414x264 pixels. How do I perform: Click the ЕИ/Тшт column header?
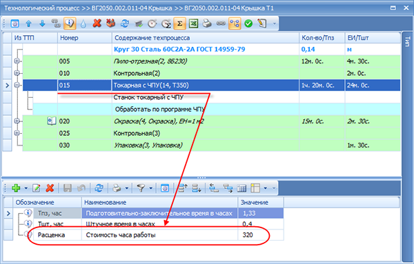373,38
